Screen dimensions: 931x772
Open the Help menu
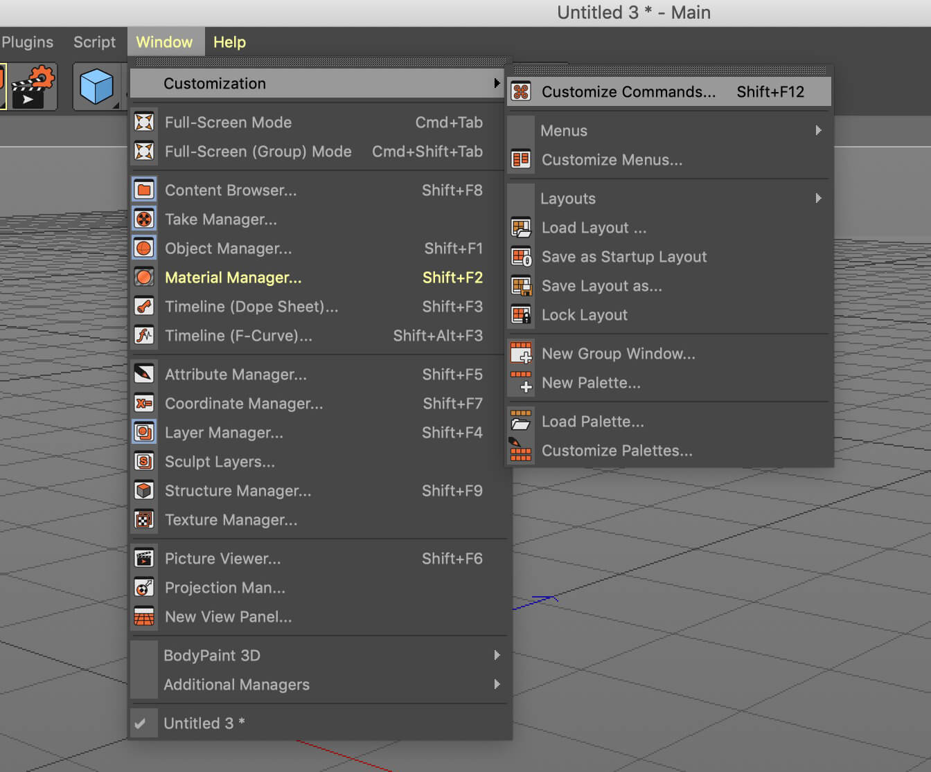pyautogui.click(x=229, y=42)
